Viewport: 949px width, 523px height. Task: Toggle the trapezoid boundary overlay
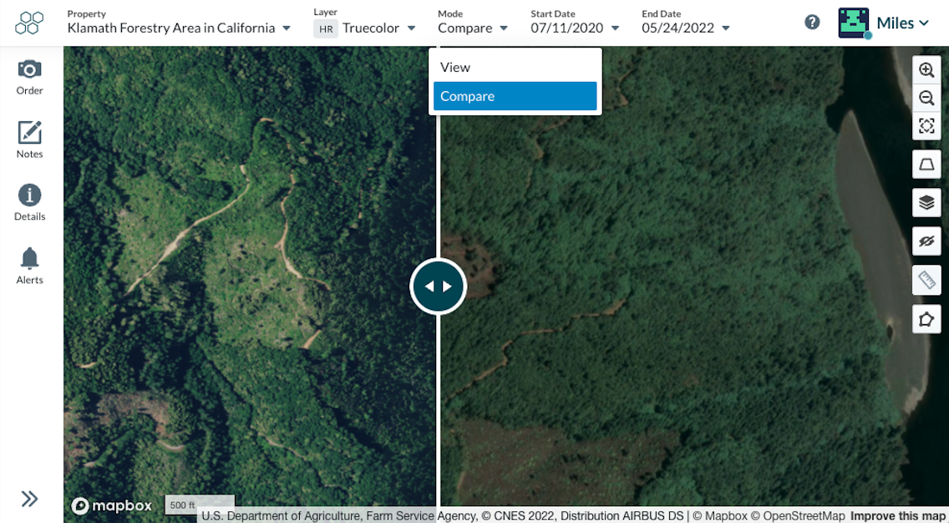(926, 164)
